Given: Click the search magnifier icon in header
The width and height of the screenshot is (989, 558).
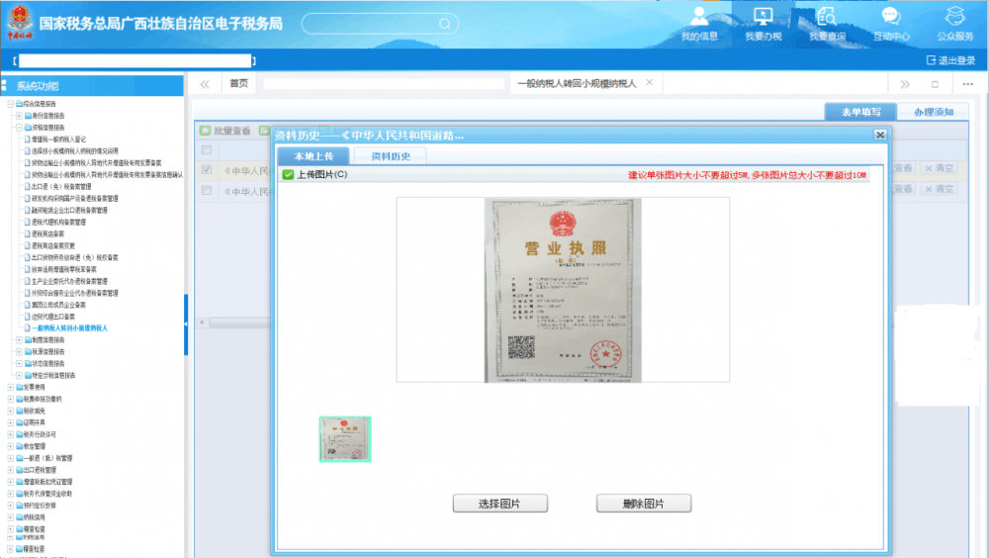Looking at the screenshot, I should pyautogui.click(x=444, y=24).
